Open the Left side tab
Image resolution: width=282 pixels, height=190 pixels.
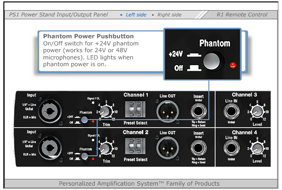tap(136, 15)
